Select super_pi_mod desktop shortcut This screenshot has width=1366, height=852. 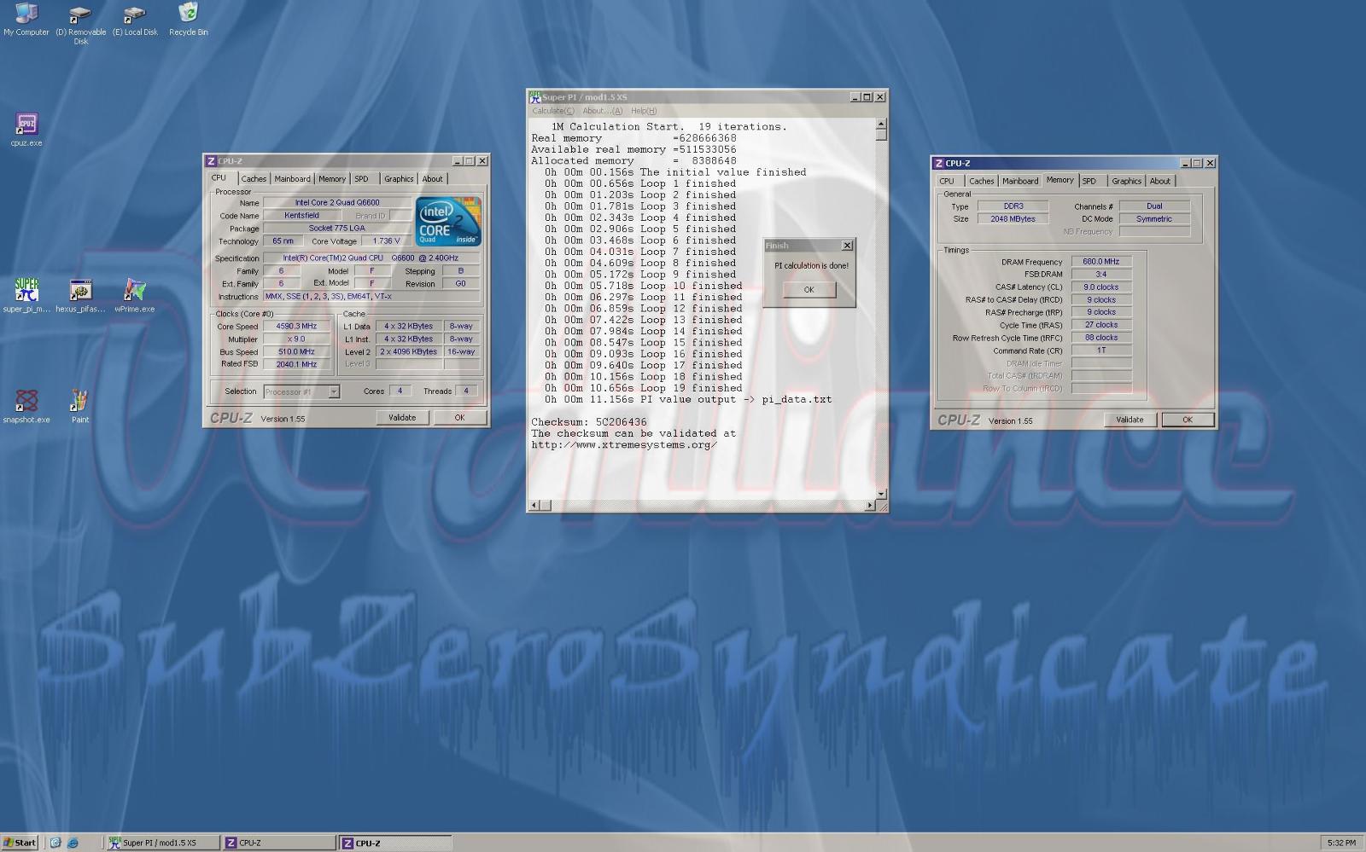(x=26, y=295)
